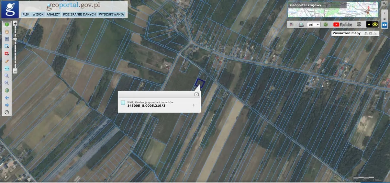Open the attribute list tool
Viewport: 390px width, 183px height.
(6, 39)
